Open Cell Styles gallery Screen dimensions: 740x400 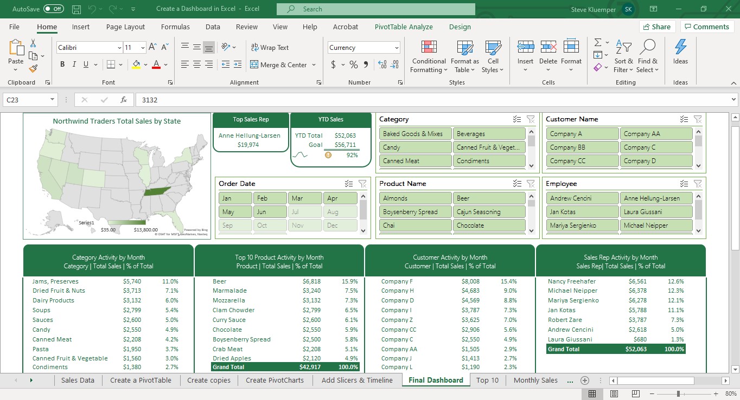[x=493, y=56]
